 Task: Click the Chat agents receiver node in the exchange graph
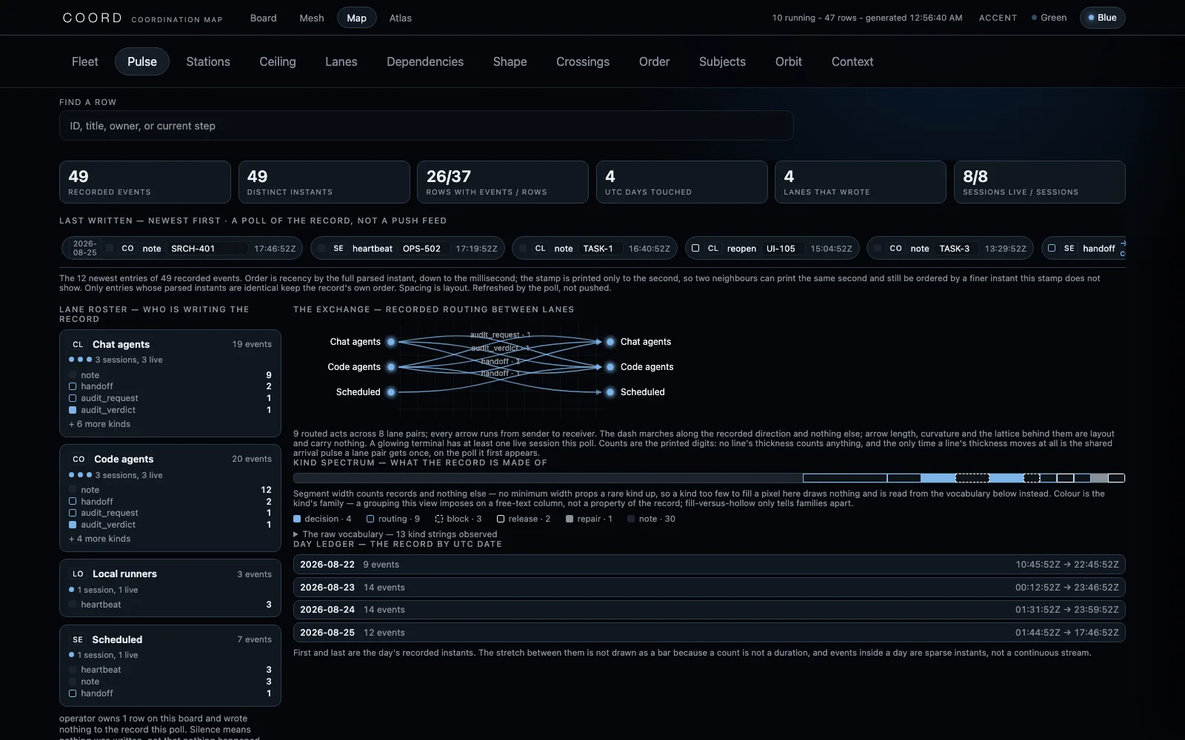(610, 342)
